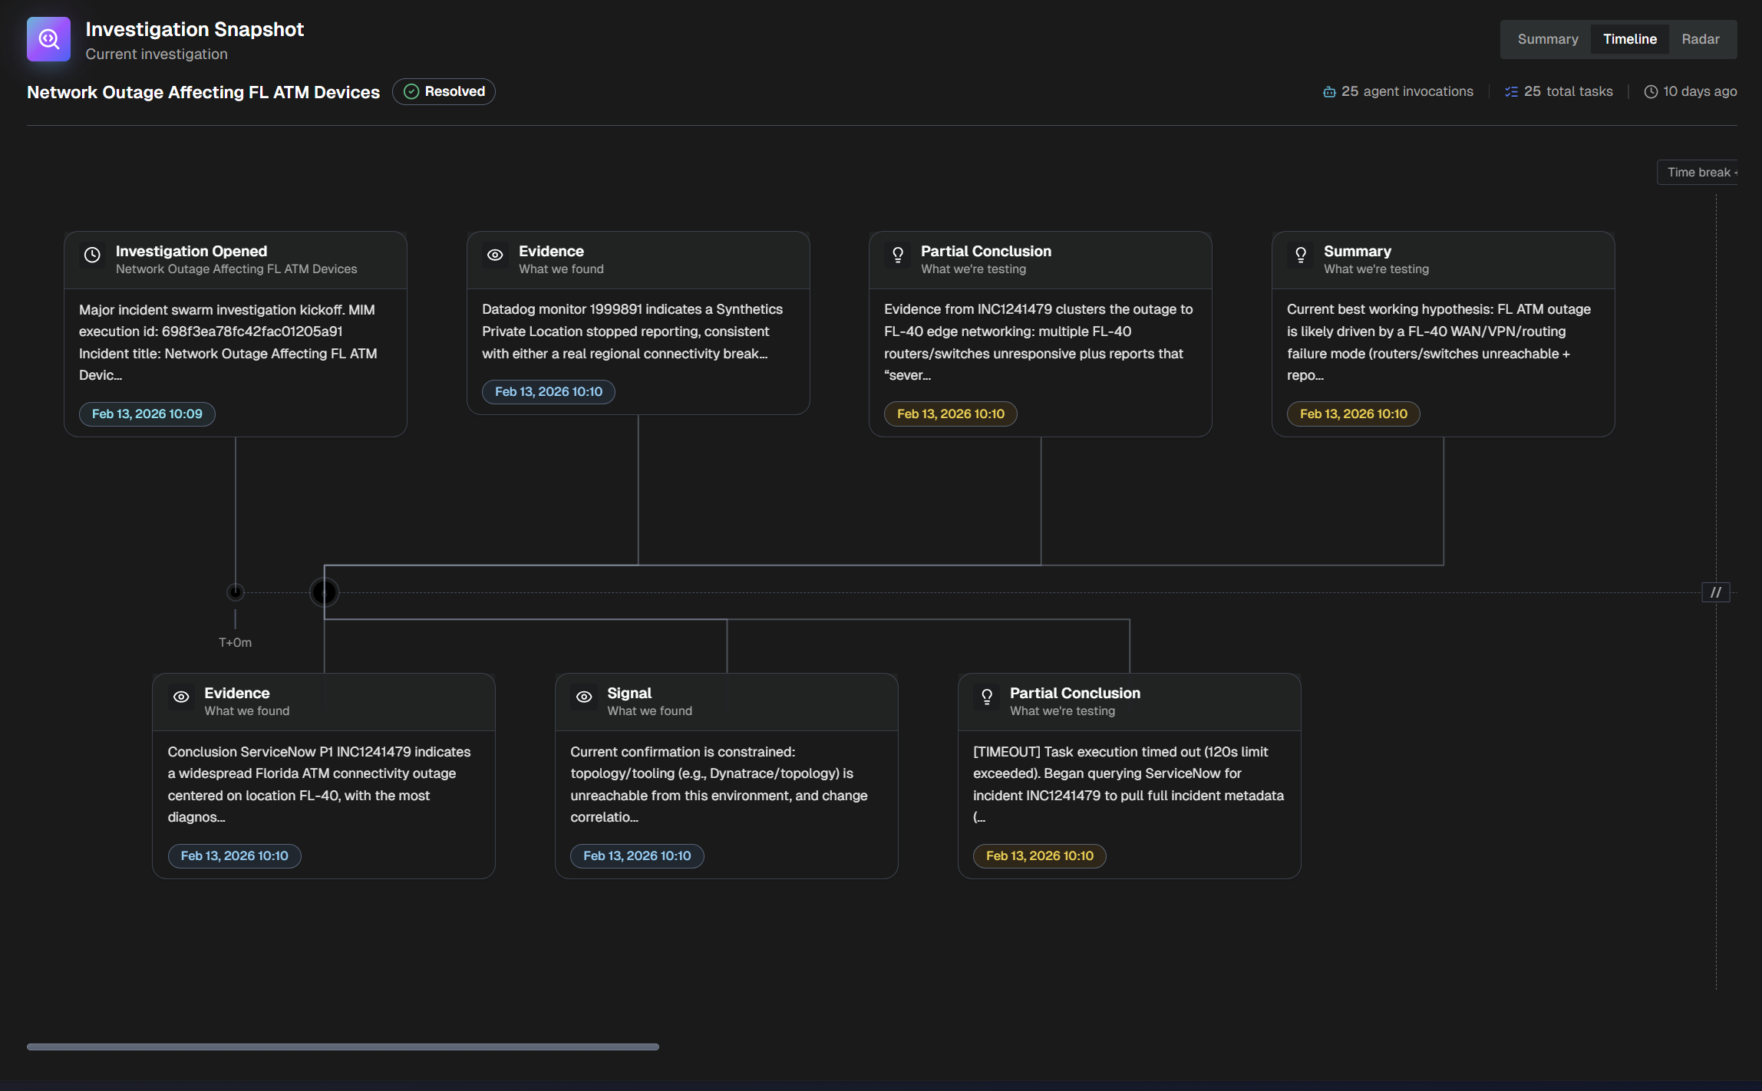Image resolution: width=1762 pixels, height=1091 pixels.
Task: Click eye icon on bottom Evidence card
Action: [181, 697]
